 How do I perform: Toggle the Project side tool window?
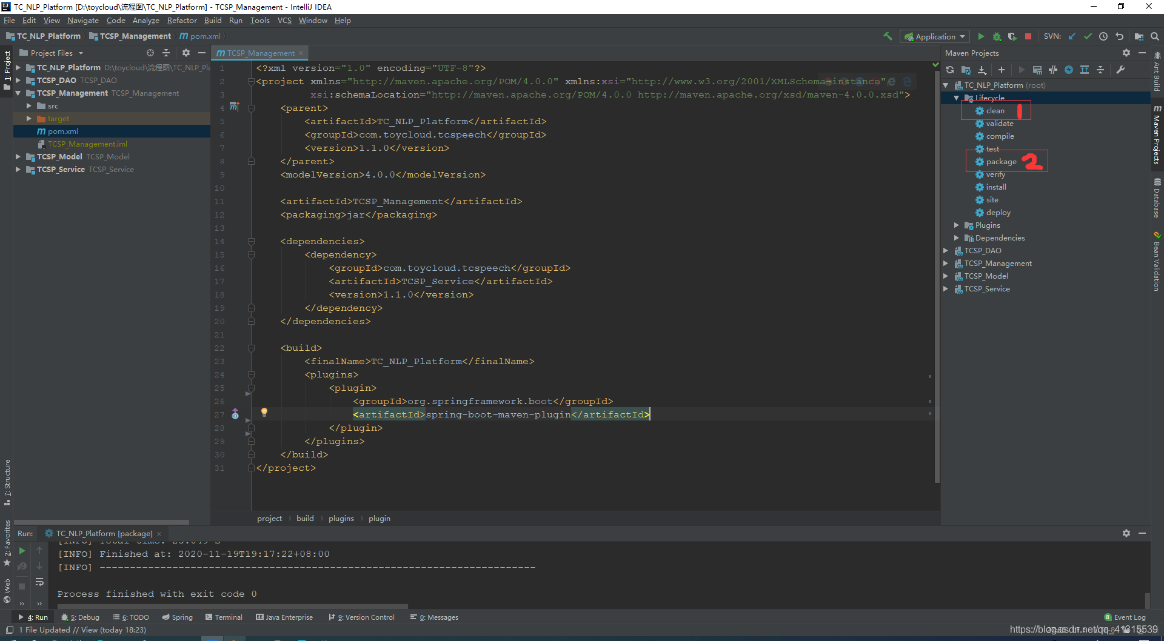pos(7,70)
